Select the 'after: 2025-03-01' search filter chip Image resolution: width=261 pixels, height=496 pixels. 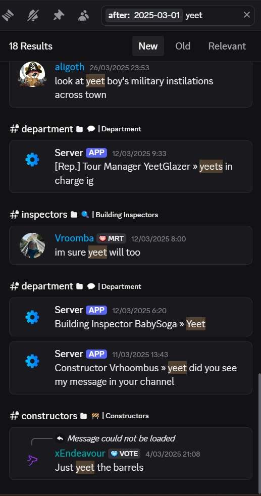[x=144, y=15]
